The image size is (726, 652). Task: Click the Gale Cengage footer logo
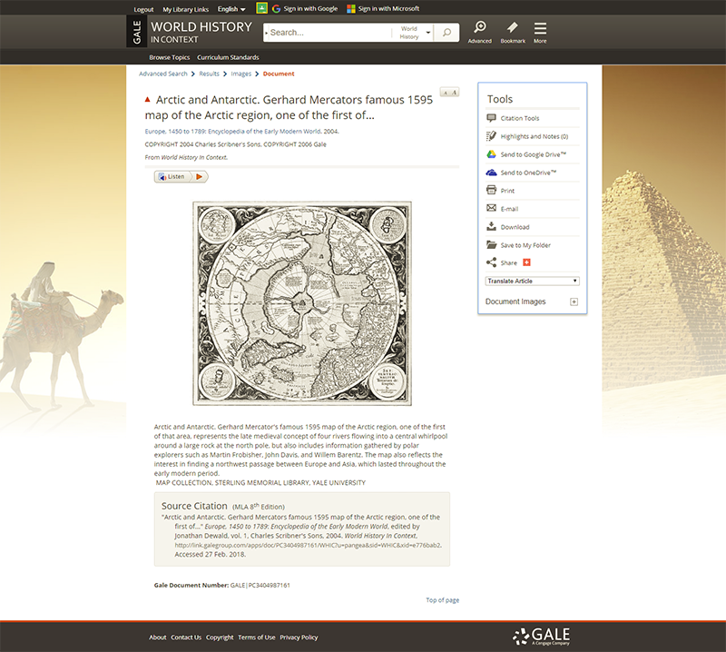coord(541,637)
